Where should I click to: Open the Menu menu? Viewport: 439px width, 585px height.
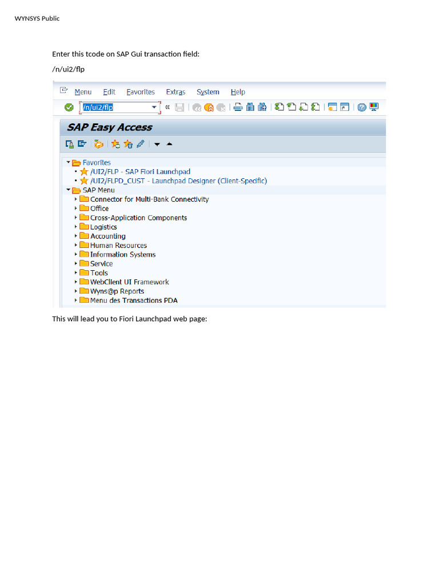click(x=83, y=92)
